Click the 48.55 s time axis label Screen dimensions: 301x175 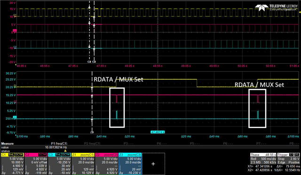pyautogui.click(x=158, y=66)
